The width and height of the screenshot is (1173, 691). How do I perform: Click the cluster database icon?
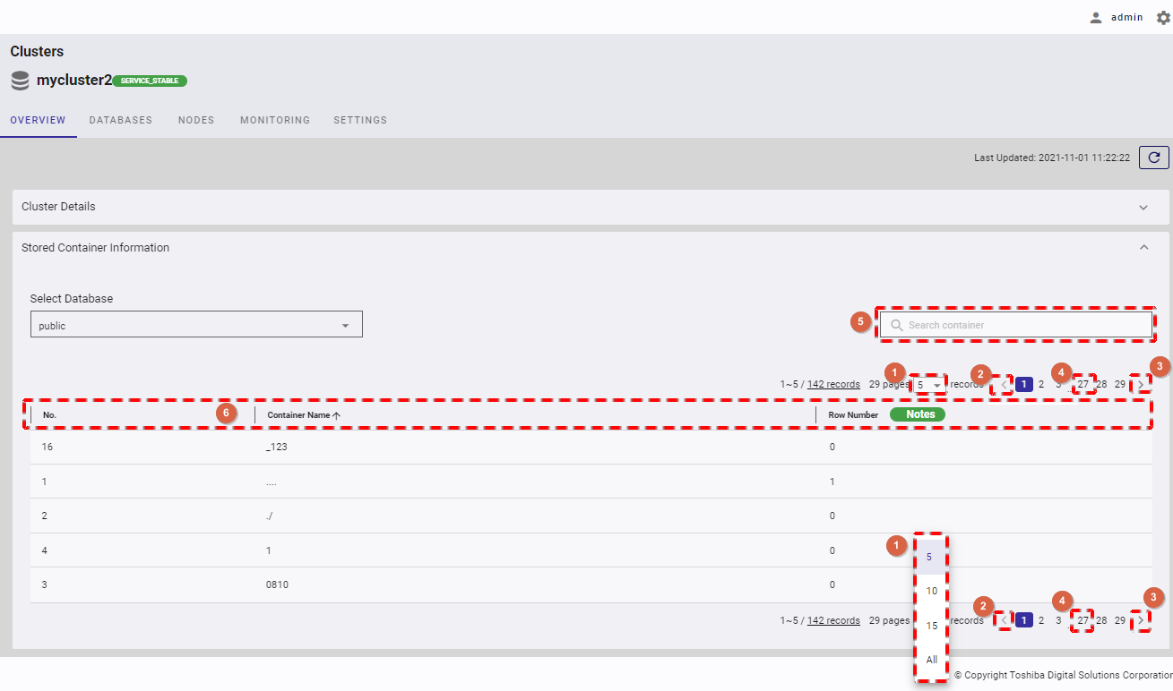pyautogui.click(x=20, y=81)
